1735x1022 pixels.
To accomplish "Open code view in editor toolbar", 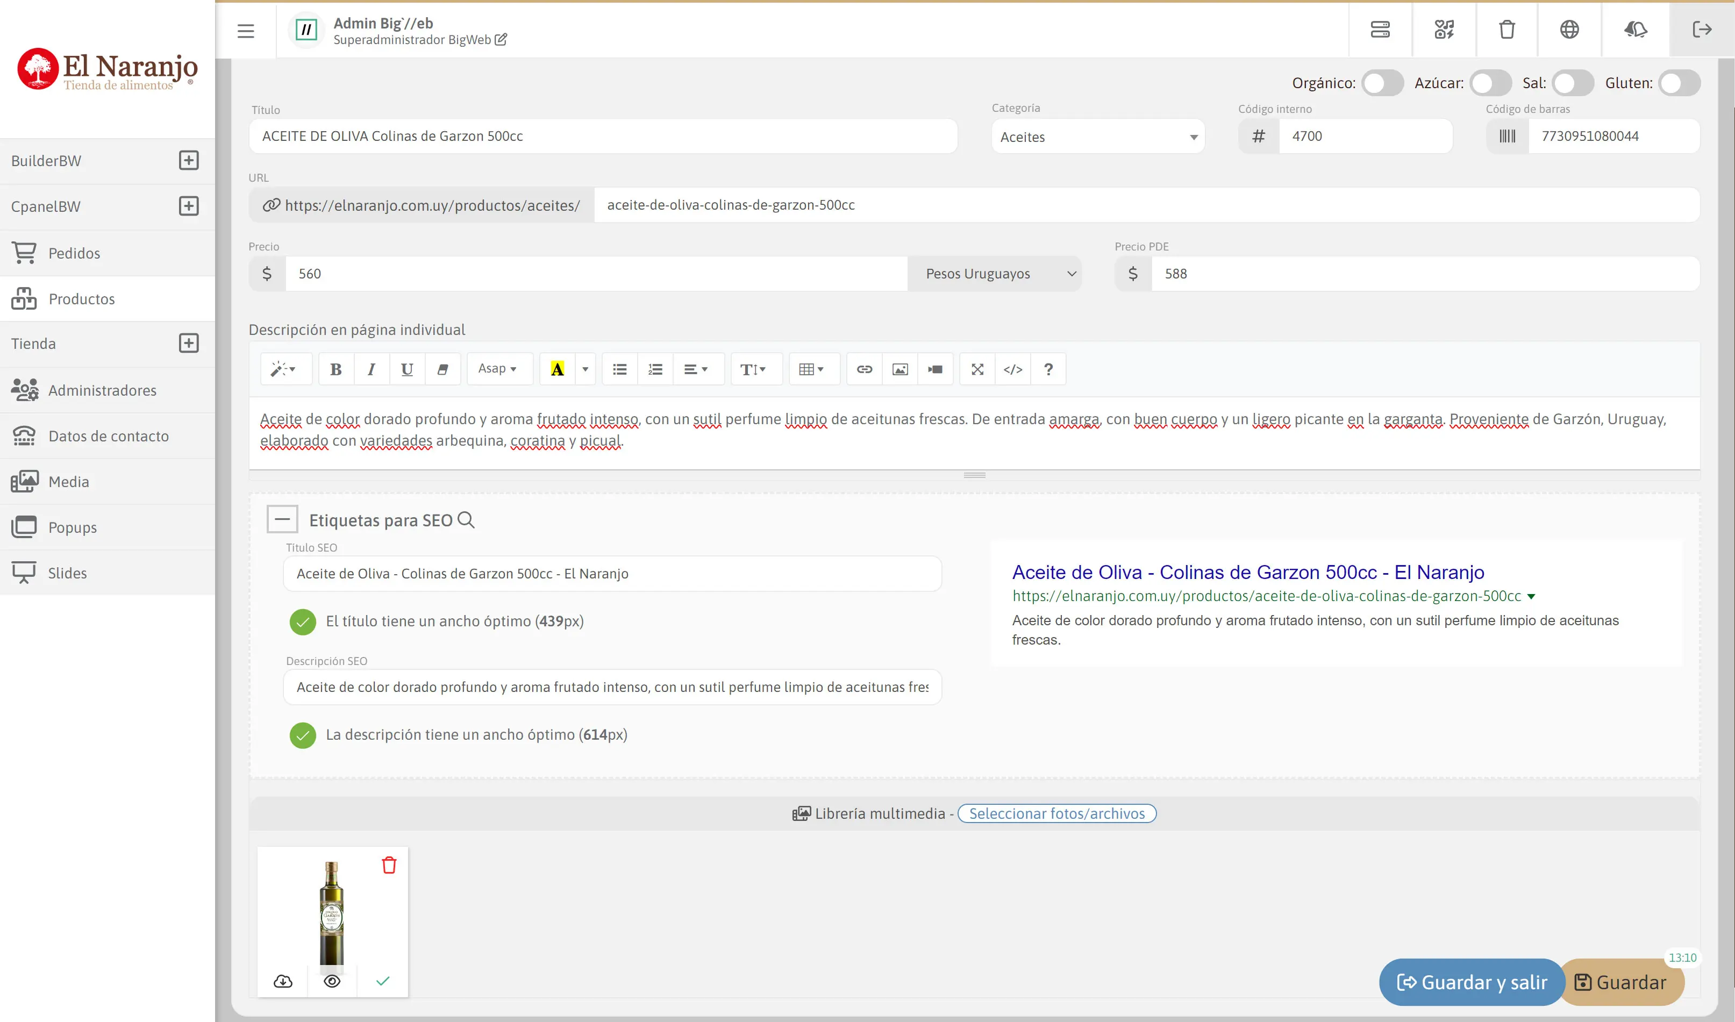I will (1012, 369).
